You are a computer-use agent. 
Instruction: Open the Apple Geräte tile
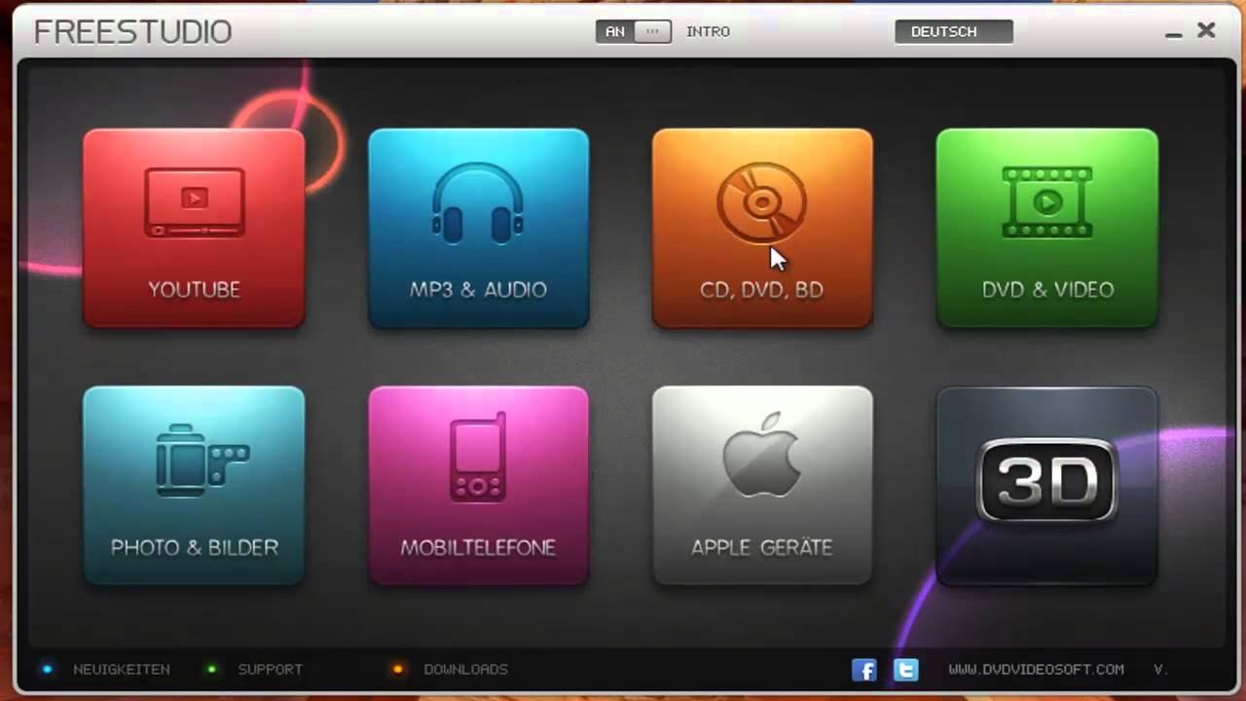tap(762, 486)
